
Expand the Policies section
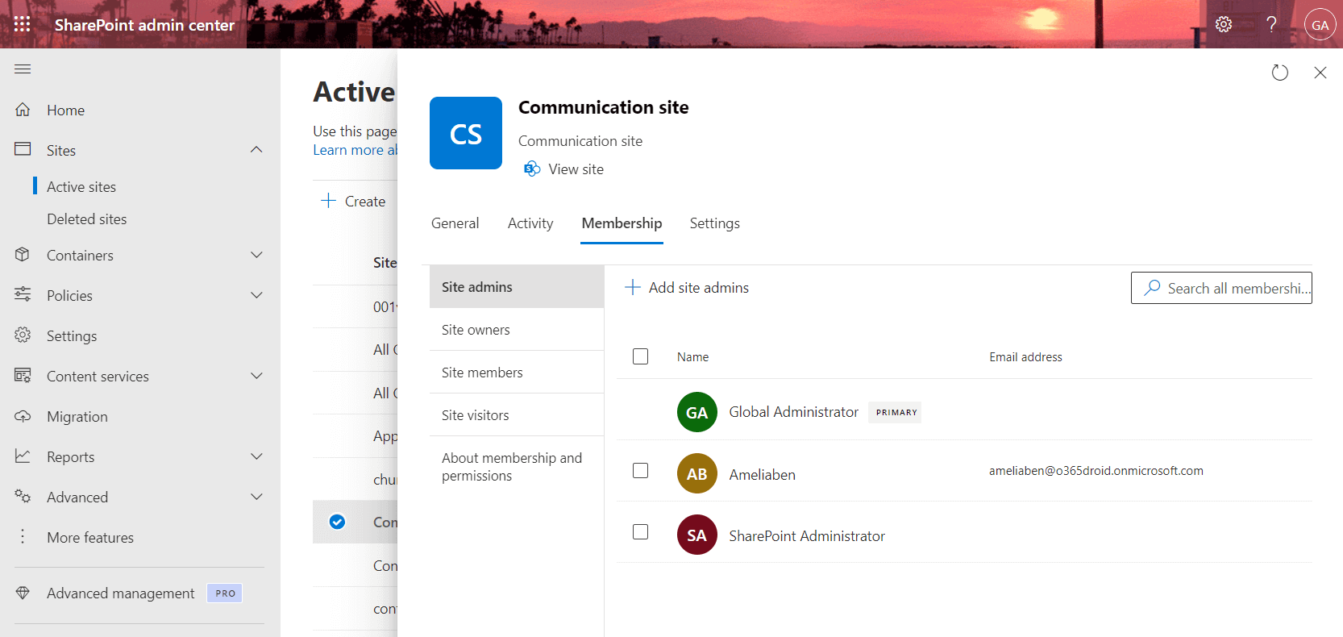click(256, 295)
